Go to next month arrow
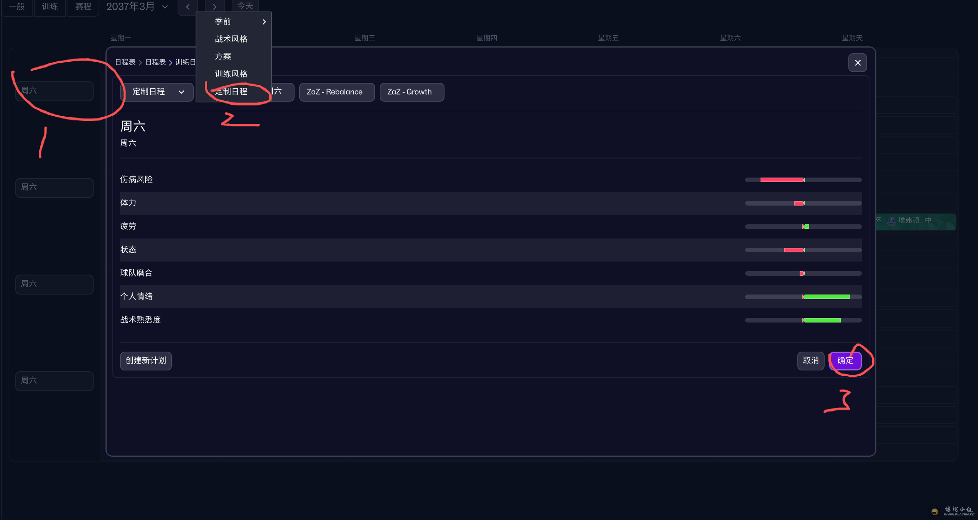The width and height of the screenshot is (978, 520). 214,7
